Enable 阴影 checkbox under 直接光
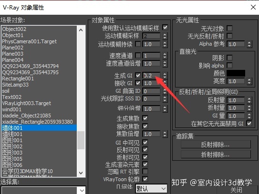 point(229,58)
